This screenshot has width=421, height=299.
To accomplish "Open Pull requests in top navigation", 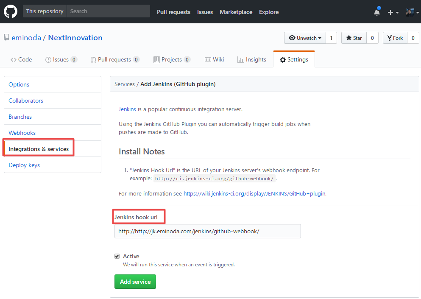I will point(174,12).
